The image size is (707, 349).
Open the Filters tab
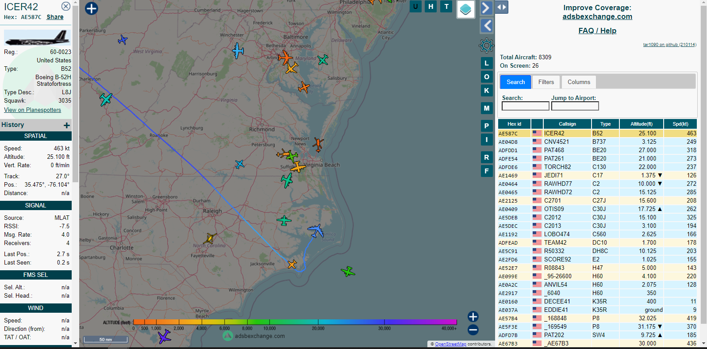(546, 82)
